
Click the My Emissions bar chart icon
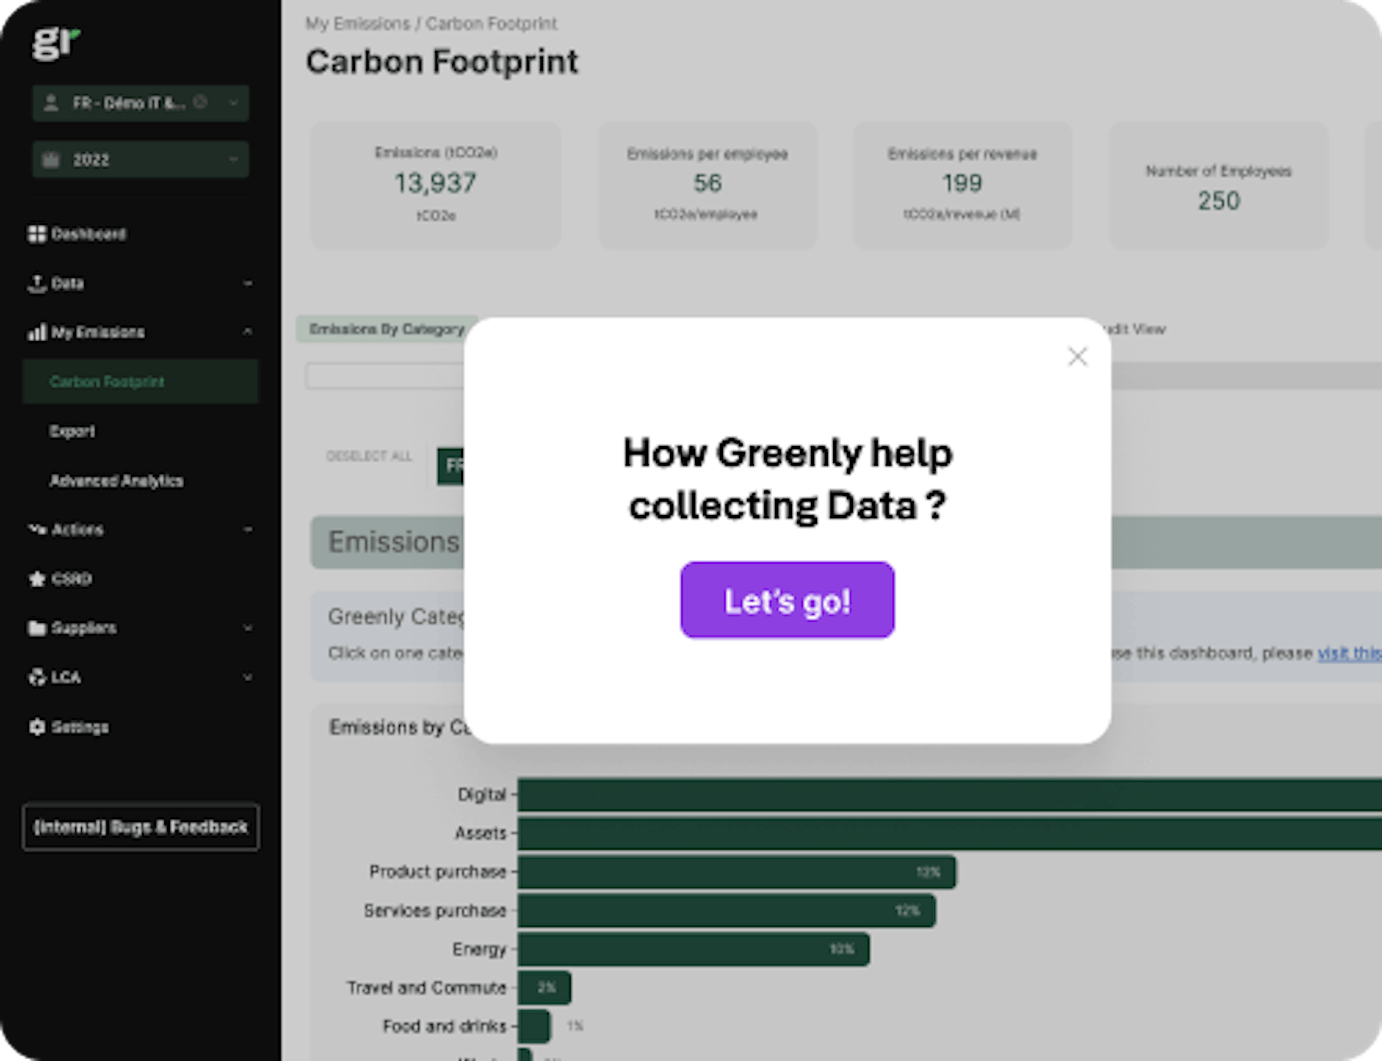click(x=37, y=332)
